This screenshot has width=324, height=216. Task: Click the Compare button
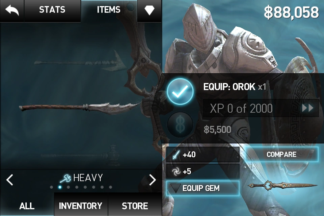tap(281, 154)
